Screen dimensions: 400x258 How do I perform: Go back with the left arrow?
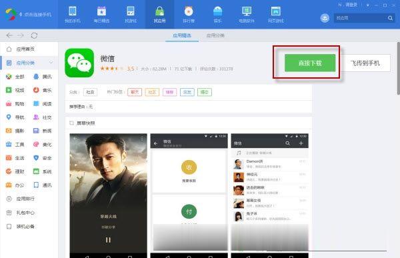(9, 35)
